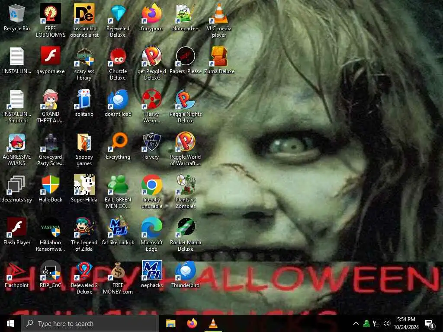Click the network status tray icon
This screenshot has width=443, height=332.
click(377, 323)
